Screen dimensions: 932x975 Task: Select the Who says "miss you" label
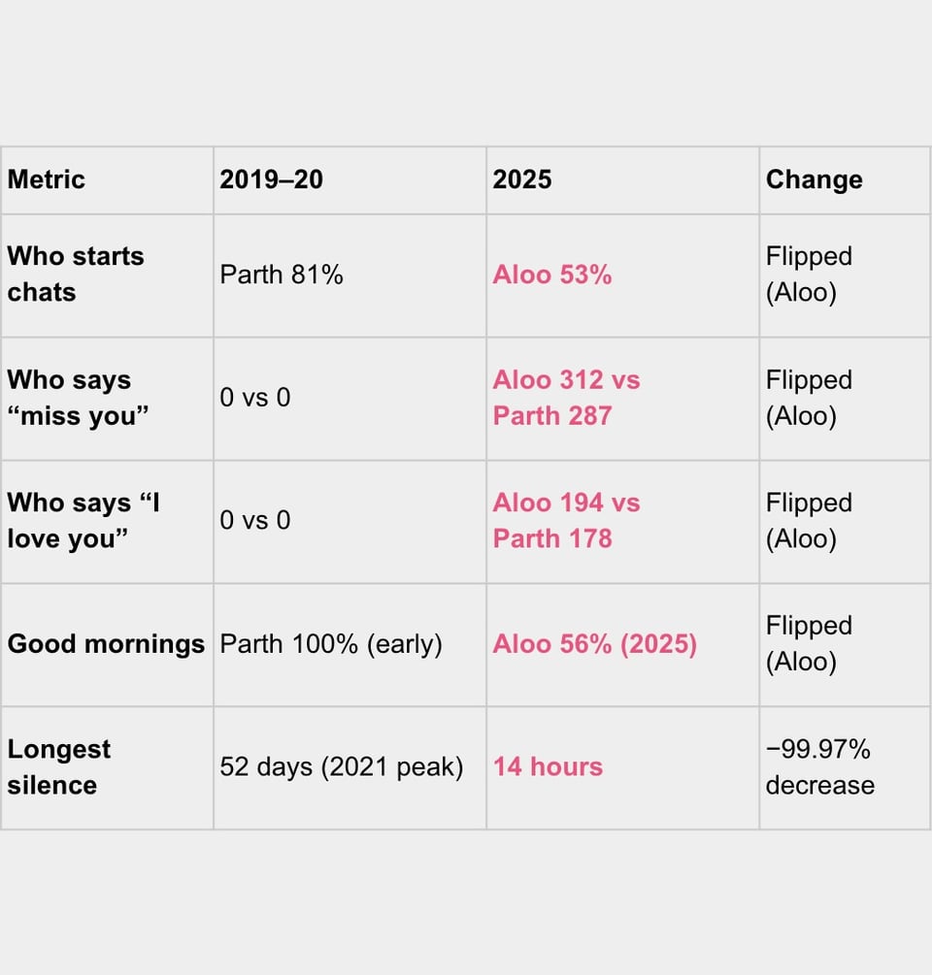tap(78, 398)
